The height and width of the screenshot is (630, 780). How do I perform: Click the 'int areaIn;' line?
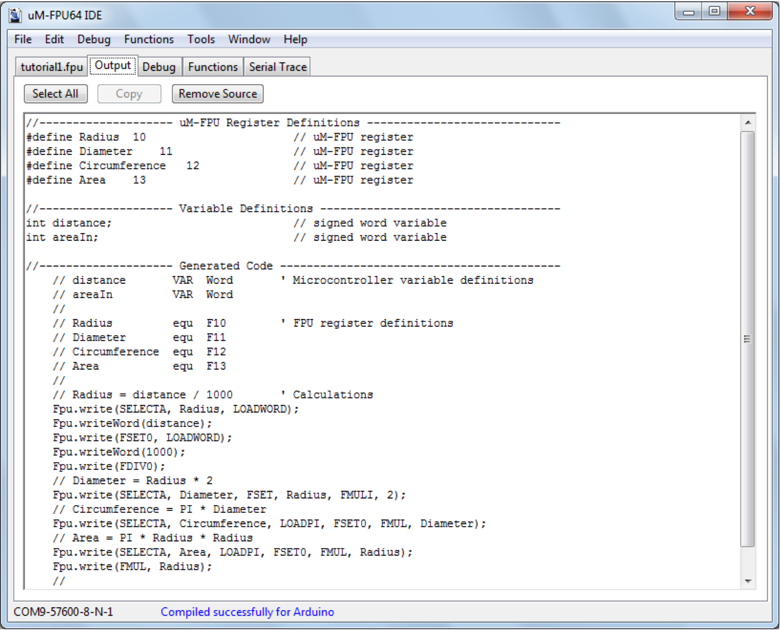(x=236, y=237)
